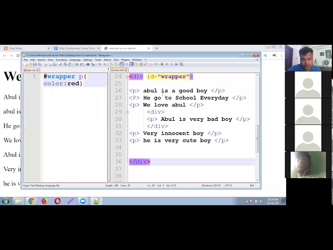The image size is (333, 250).
Task: Open the Settings menu
Action: 87,60
